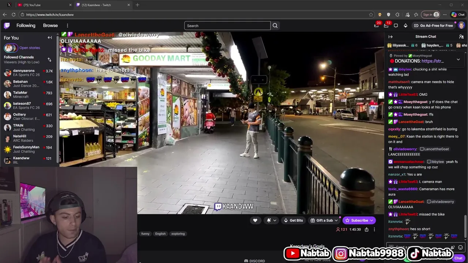Expand the pinned DONATIONS message chevron
The width and height of the screenshot is (468, 263).
[x=458, y=59]
